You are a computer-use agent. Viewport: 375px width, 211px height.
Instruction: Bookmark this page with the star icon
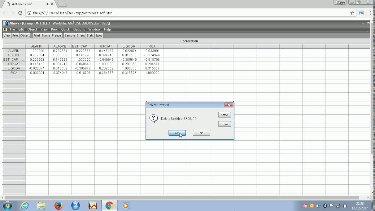(x=352, y=13)
